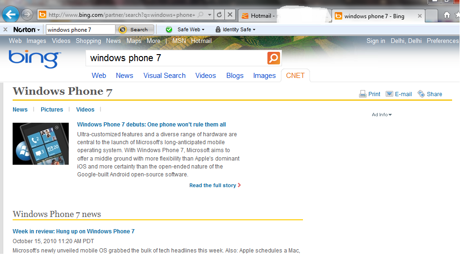
Task: Open a new blank browser tab
Action: (x=432, y=16)
